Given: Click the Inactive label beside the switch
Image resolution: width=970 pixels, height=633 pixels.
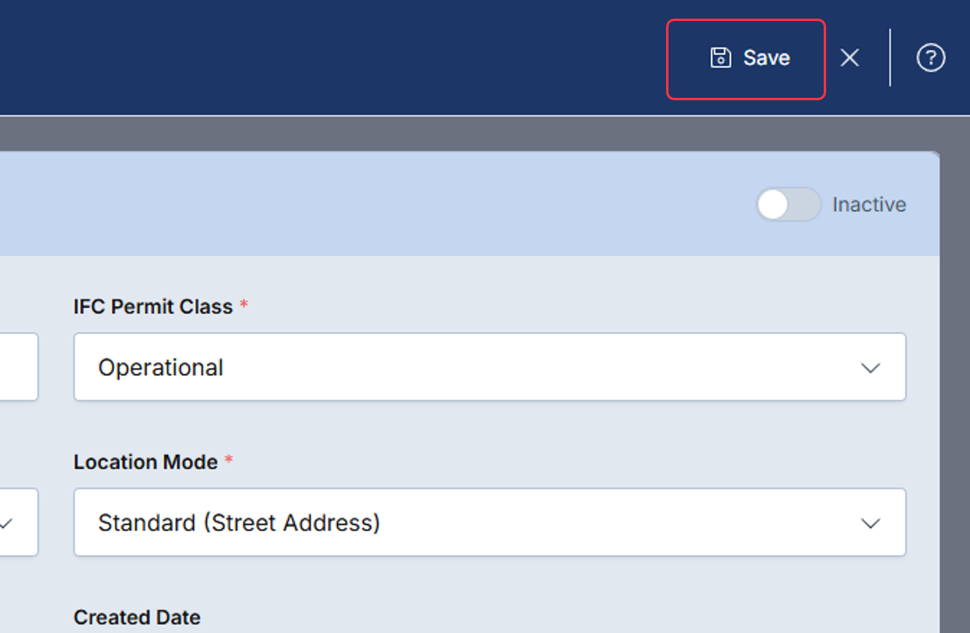Looking at the screenshot, I should (x=869, y=205).
